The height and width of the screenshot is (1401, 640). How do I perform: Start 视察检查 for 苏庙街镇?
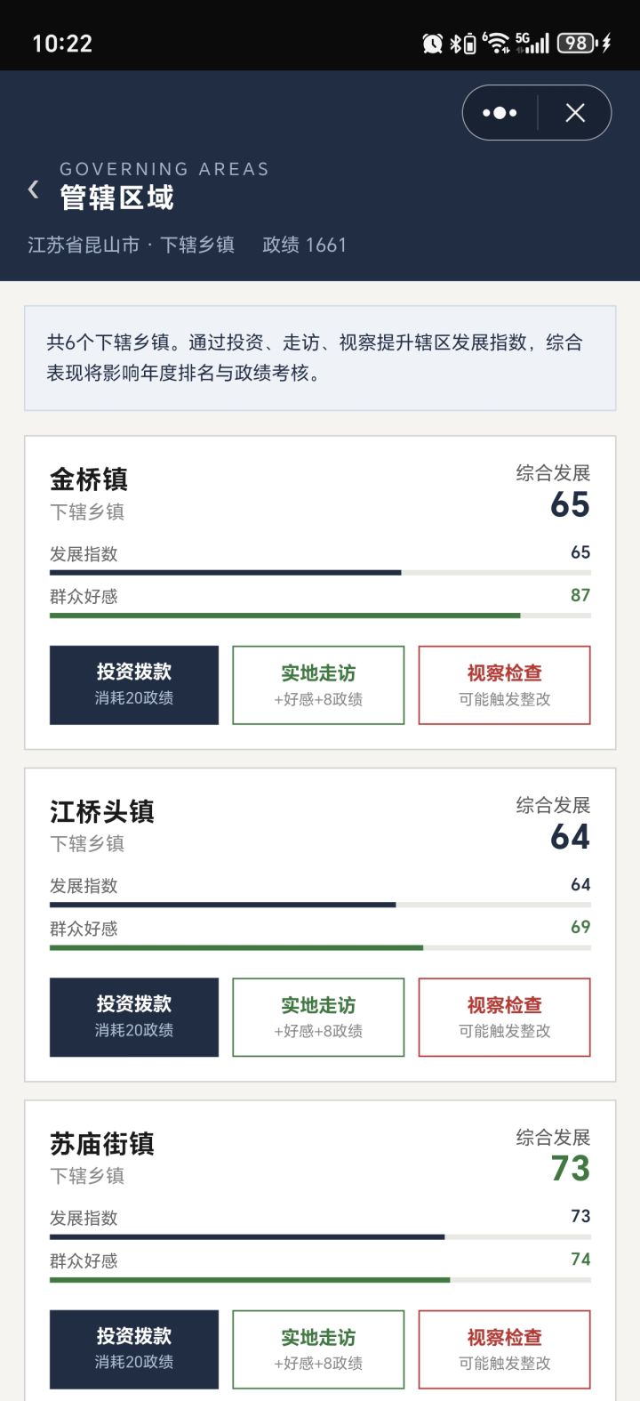point(505,1349)
